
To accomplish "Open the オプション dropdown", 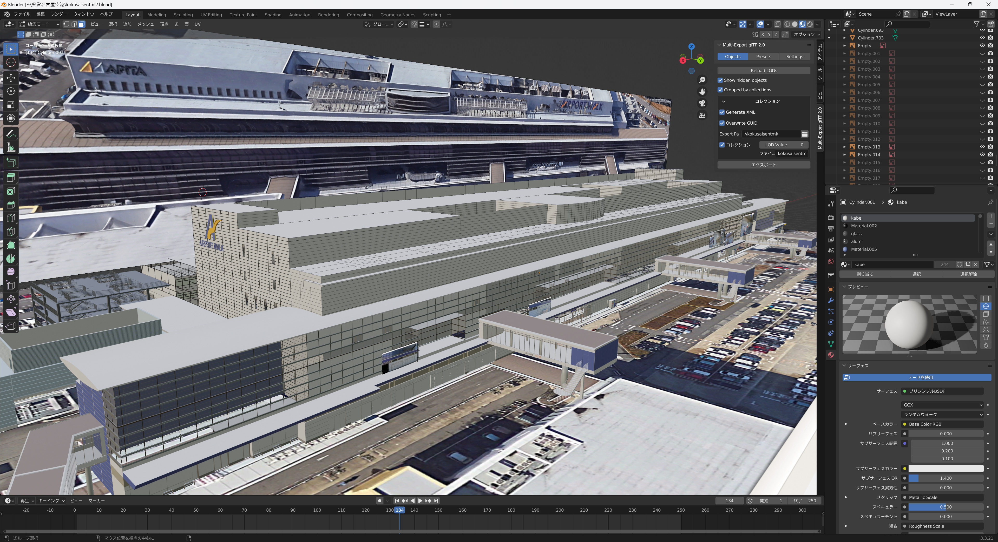I will click(807, 35).
